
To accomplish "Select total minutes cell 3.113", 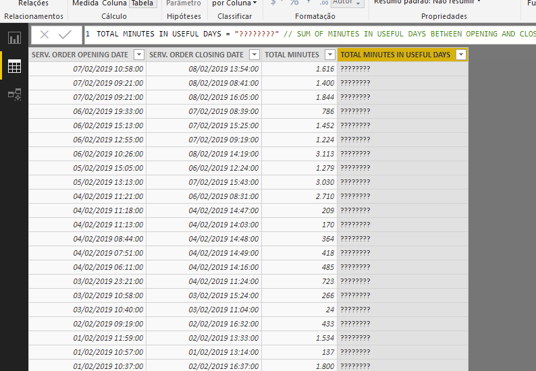I will tap(300, 154).
